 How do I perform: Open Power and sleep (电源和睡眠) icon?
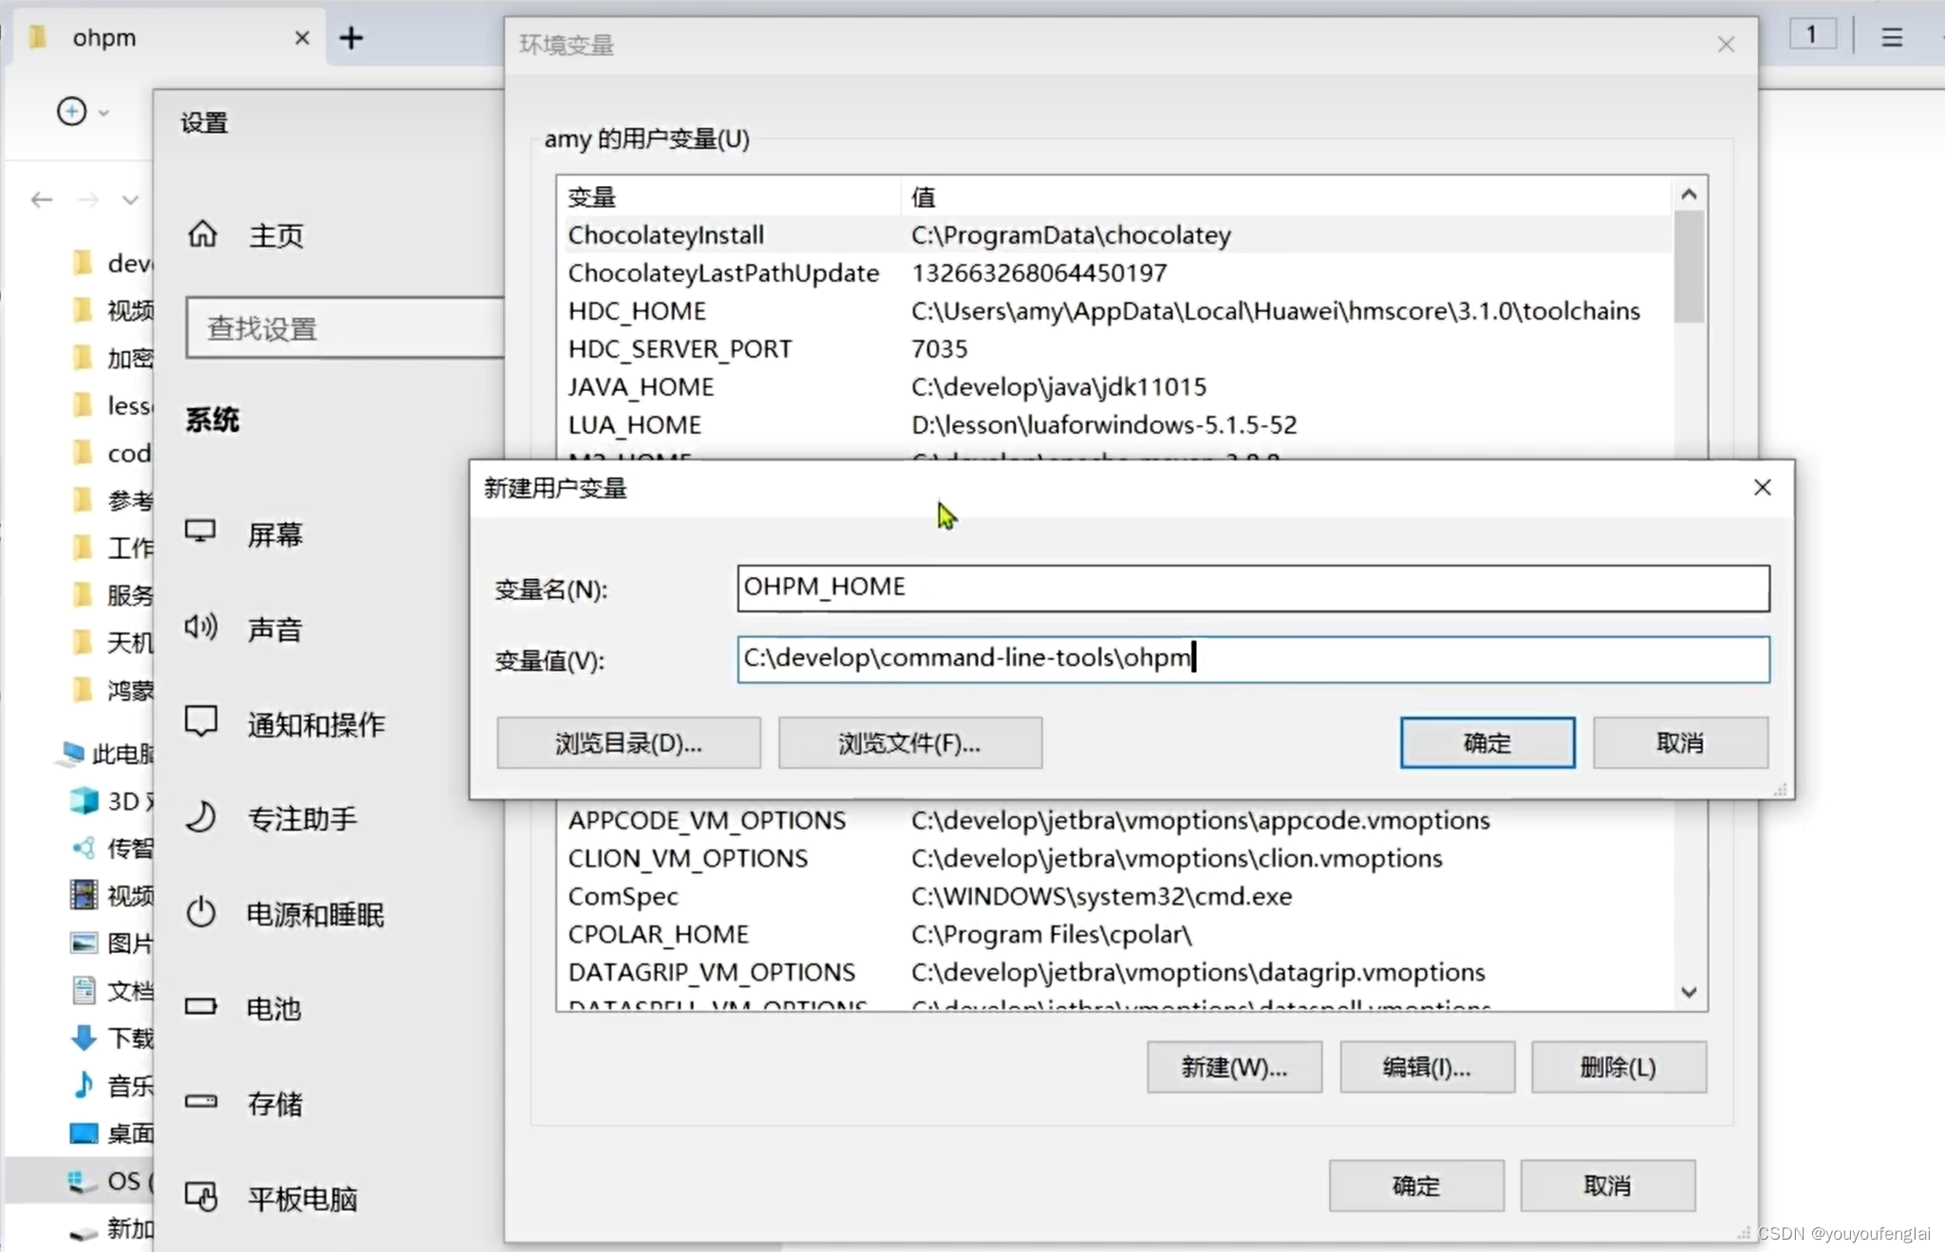pyautogui.click(x=200, y=912)
